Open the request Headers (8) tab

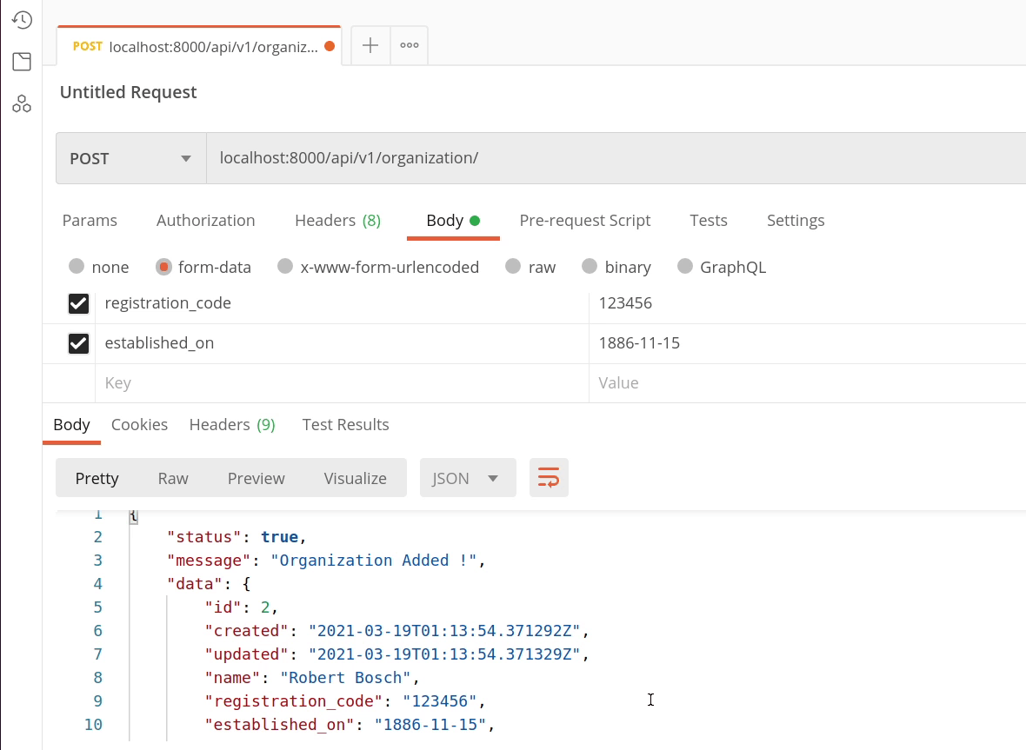(337, 221)
